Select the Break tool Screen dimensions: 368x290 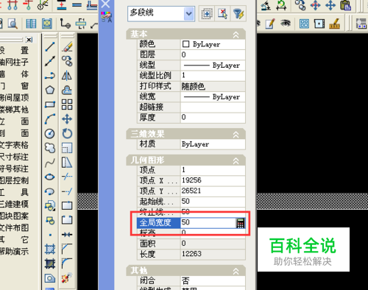(67, 220)
